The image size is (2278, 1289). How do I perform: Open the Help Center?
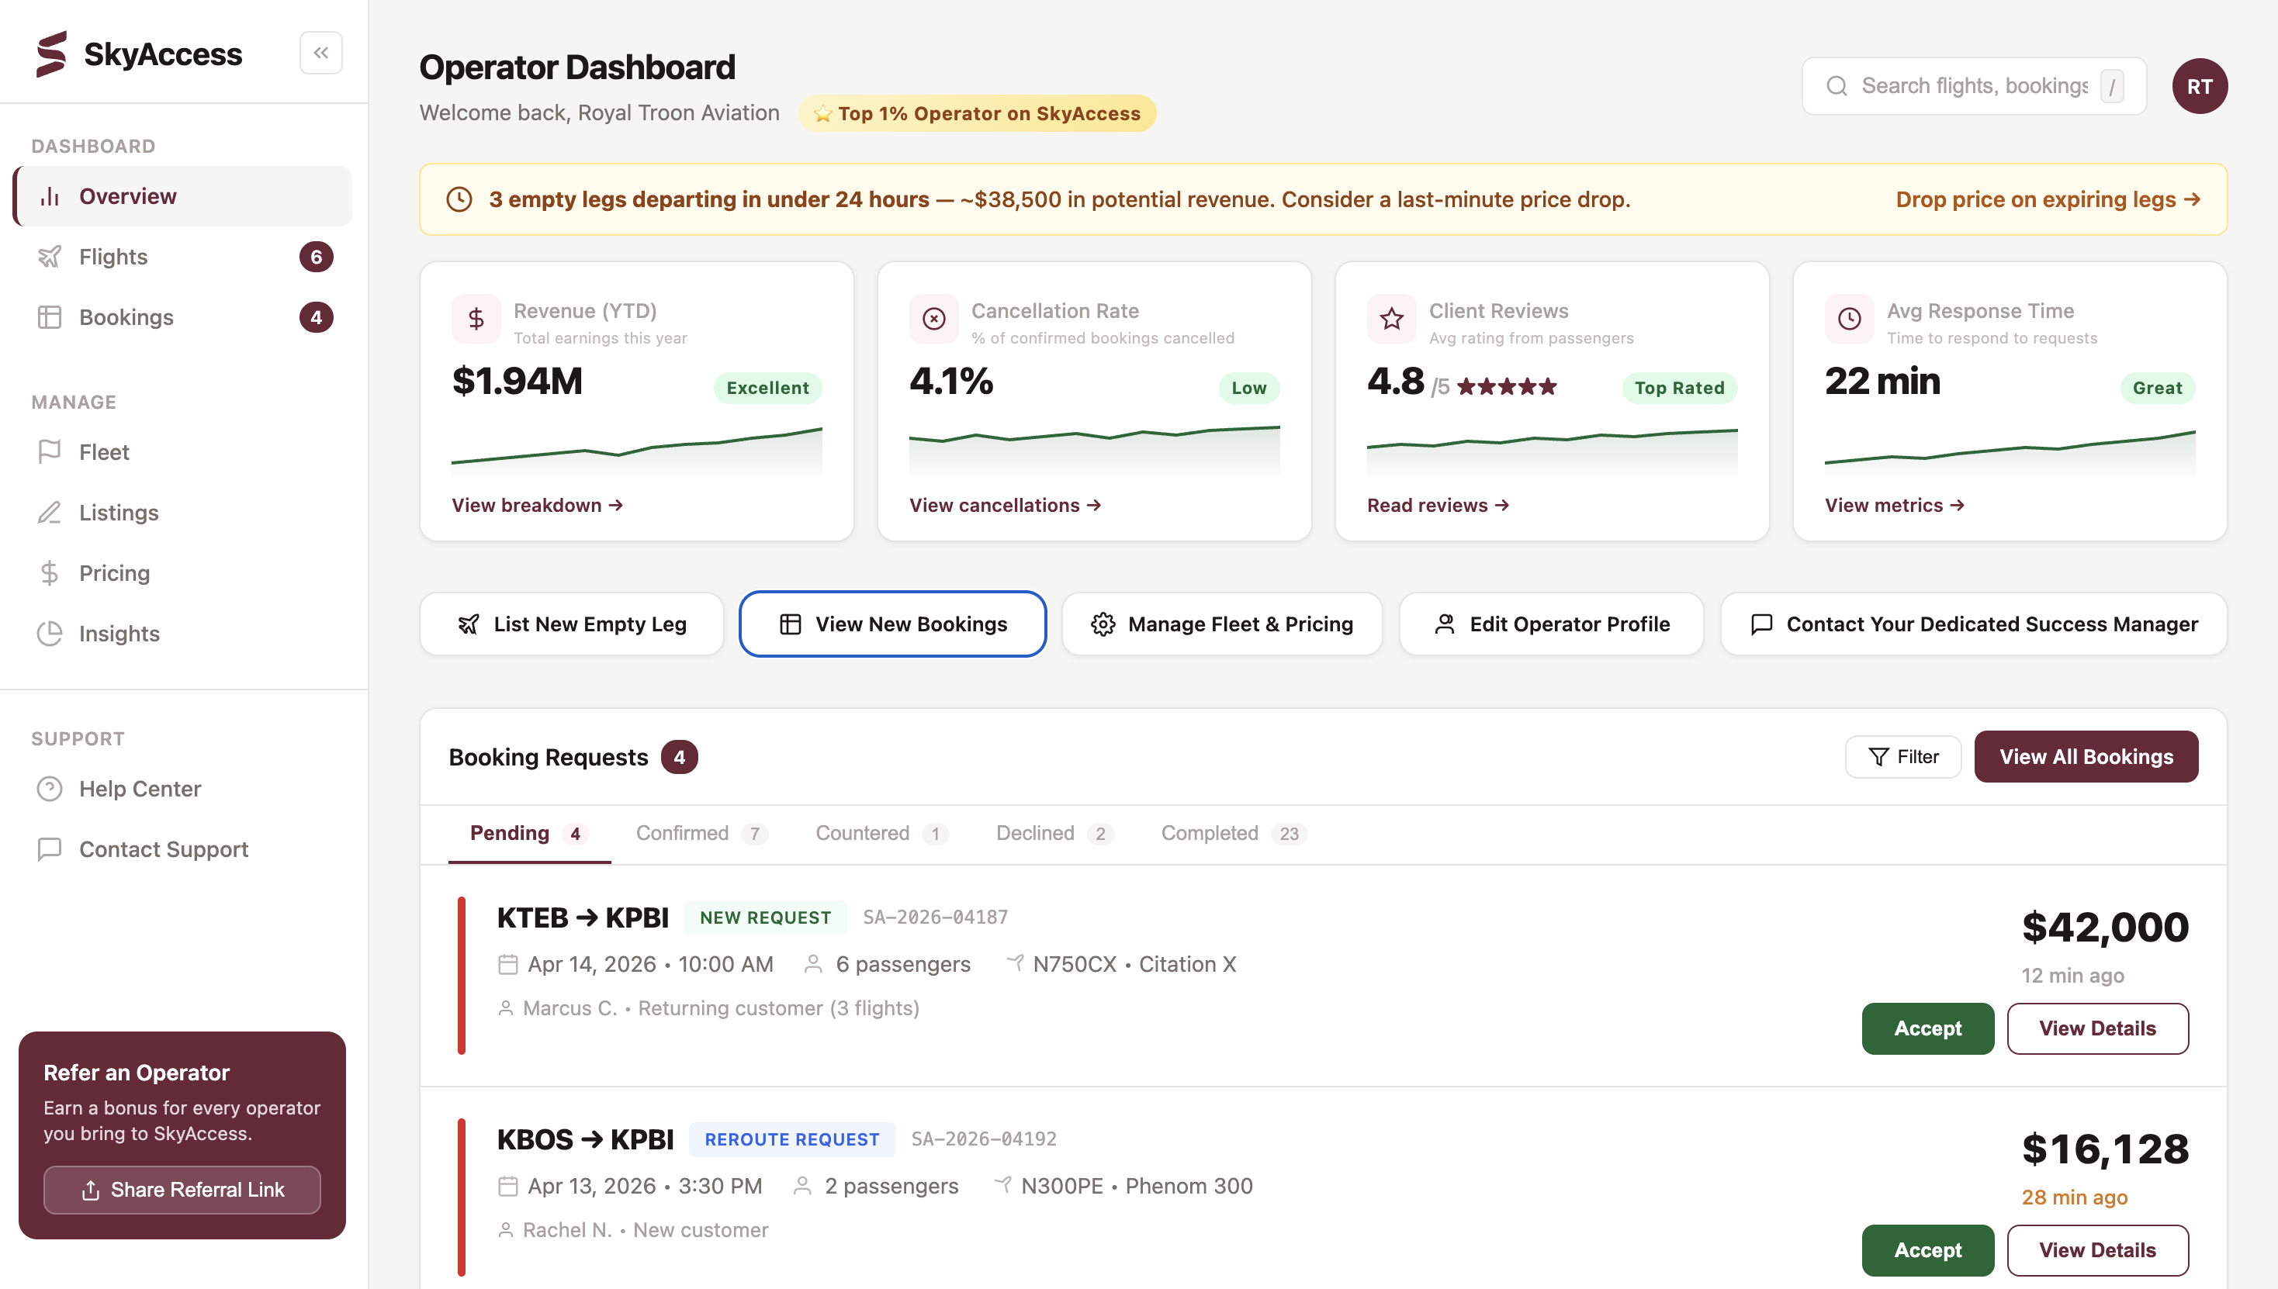[x=139, y=789]
